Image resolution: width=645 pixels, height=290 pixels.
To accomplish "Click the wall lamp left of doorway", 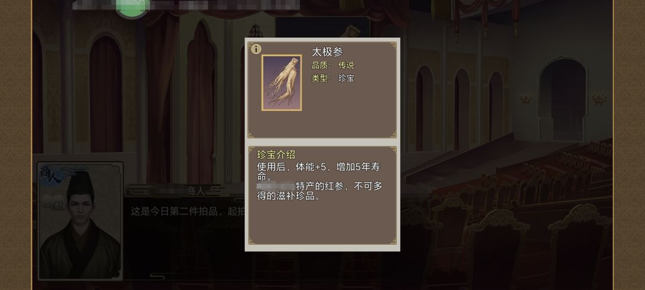I will [x=526, y=99].
